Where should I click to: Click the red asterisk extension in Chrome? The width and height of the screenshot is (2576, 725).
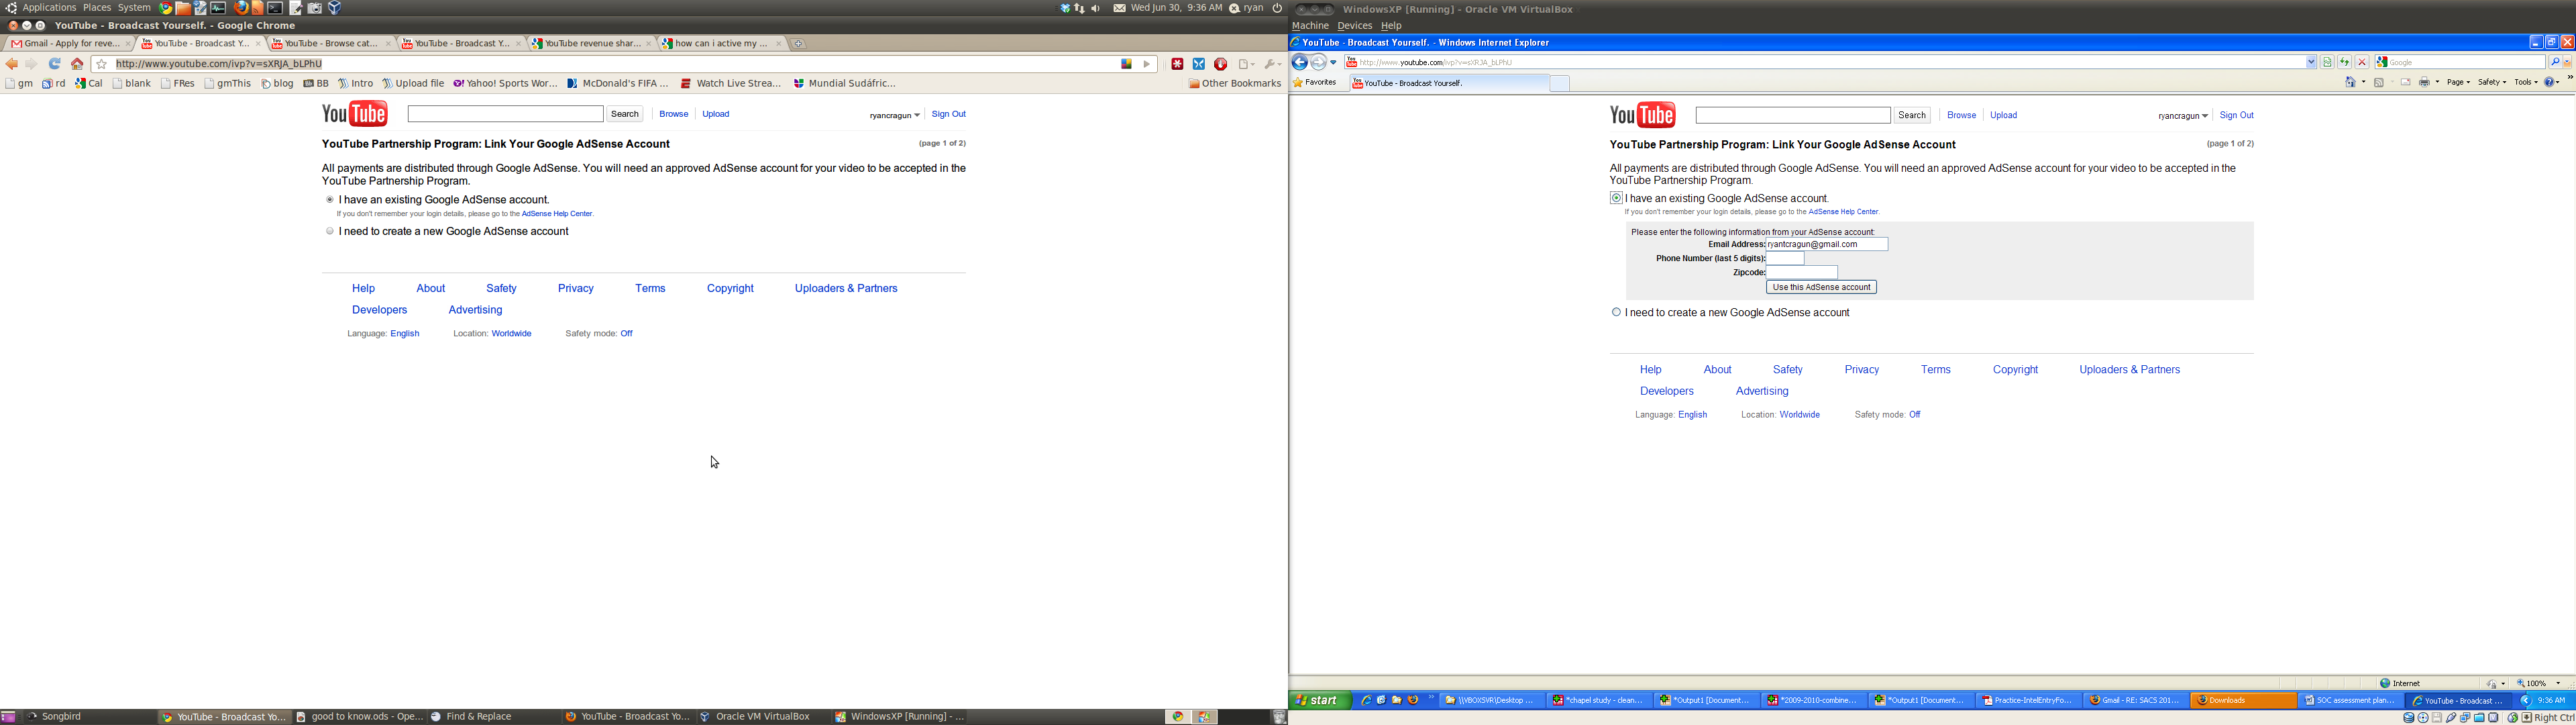1177,64
